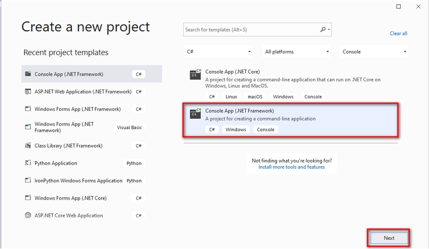Click the Clear all link

(399, 33)
